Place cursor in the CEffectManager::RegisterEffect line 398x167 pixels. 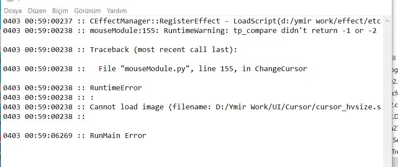(192, 21)
